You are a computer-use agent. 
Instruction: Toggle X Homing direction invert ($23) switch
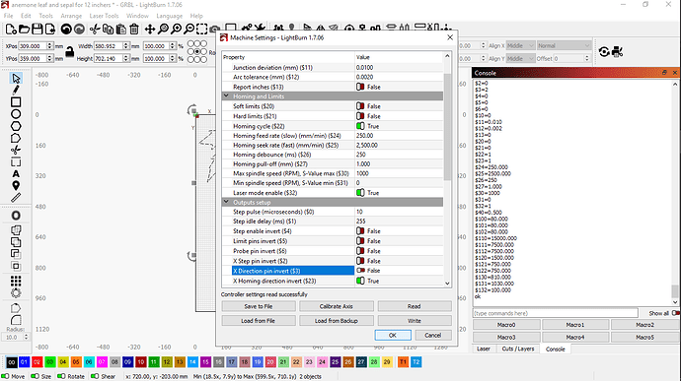(360, 281)
